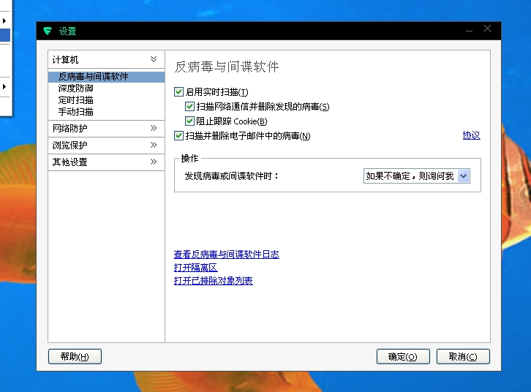Select 深度防御 in the sidebar
The height and width of the screenshot is (392, 531).
(x=75, y=88)
